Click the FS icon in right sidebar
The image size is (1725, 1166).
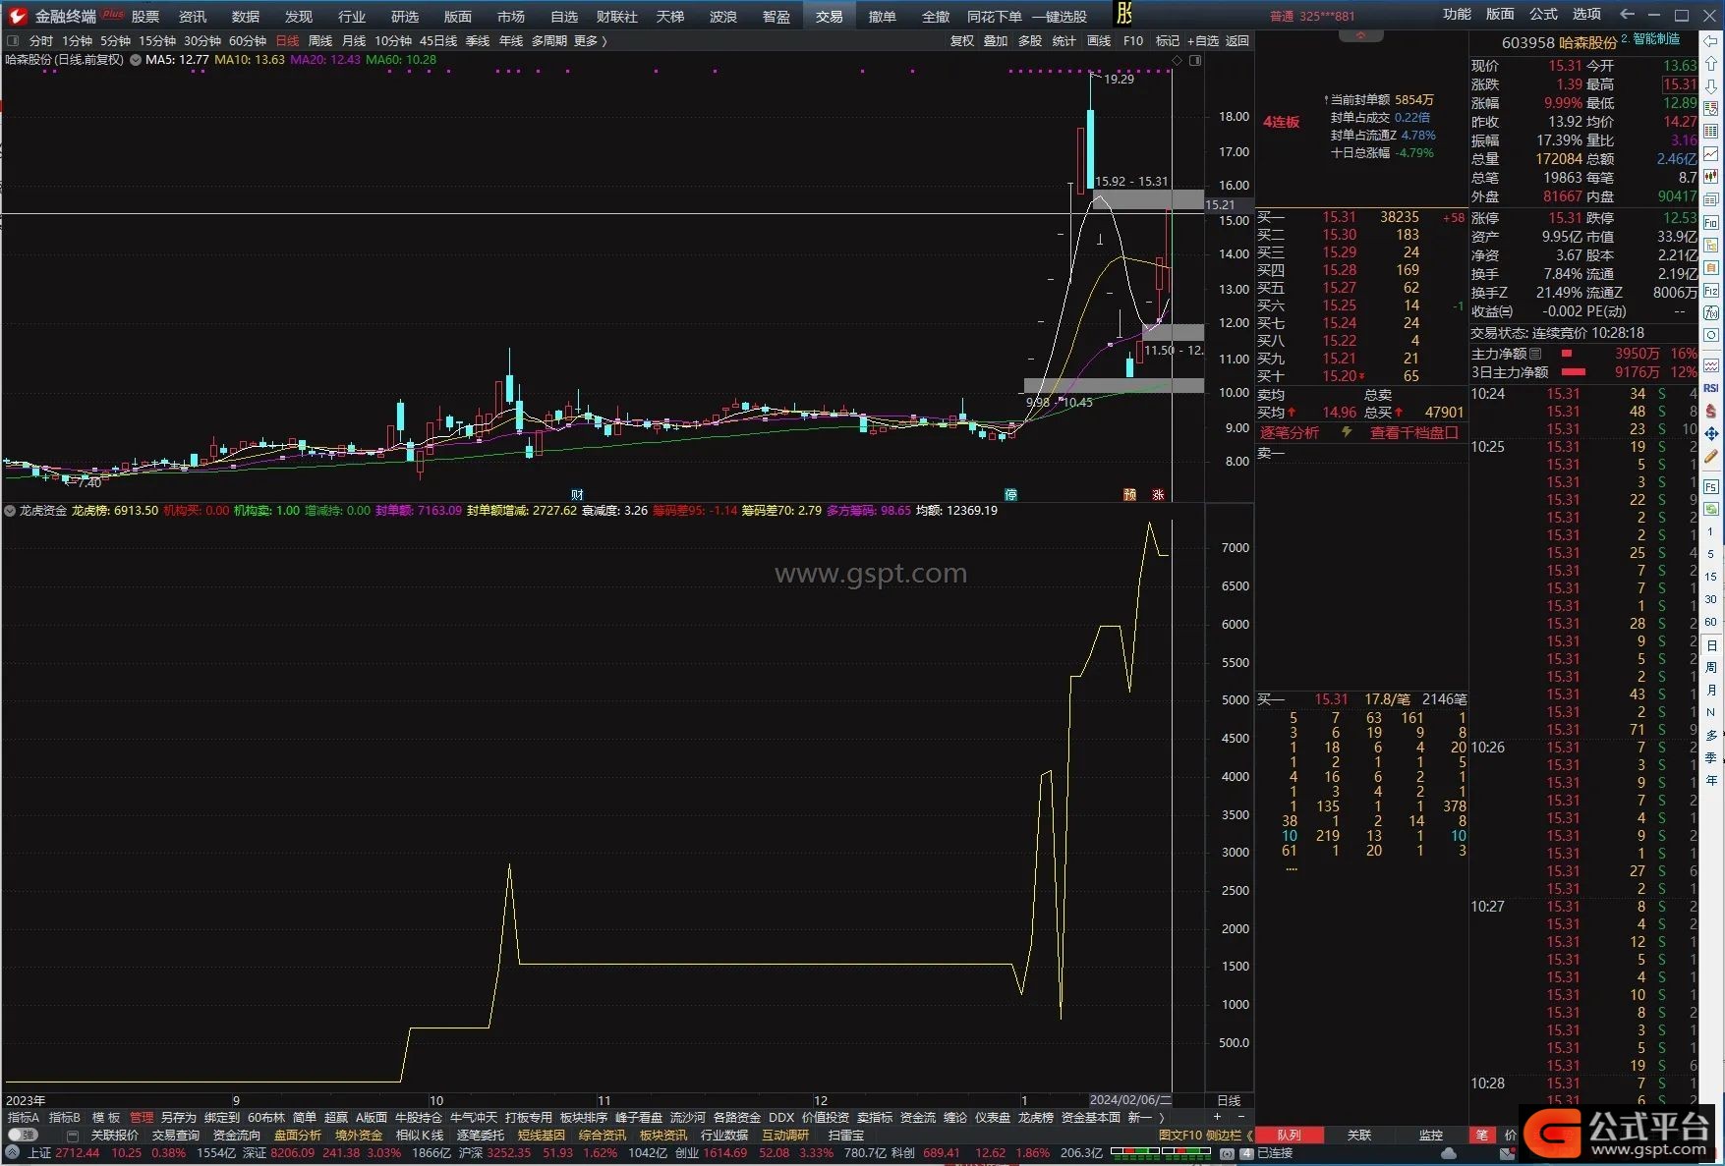1711,486
